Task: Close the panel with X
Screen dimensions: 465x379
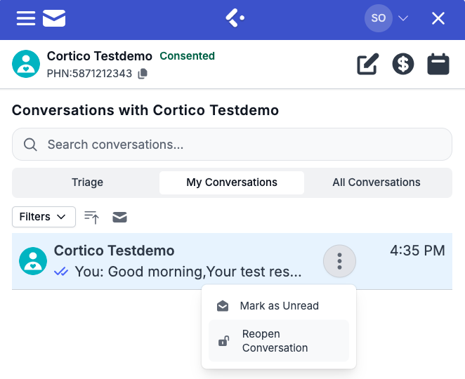Action: coord(438,19)
